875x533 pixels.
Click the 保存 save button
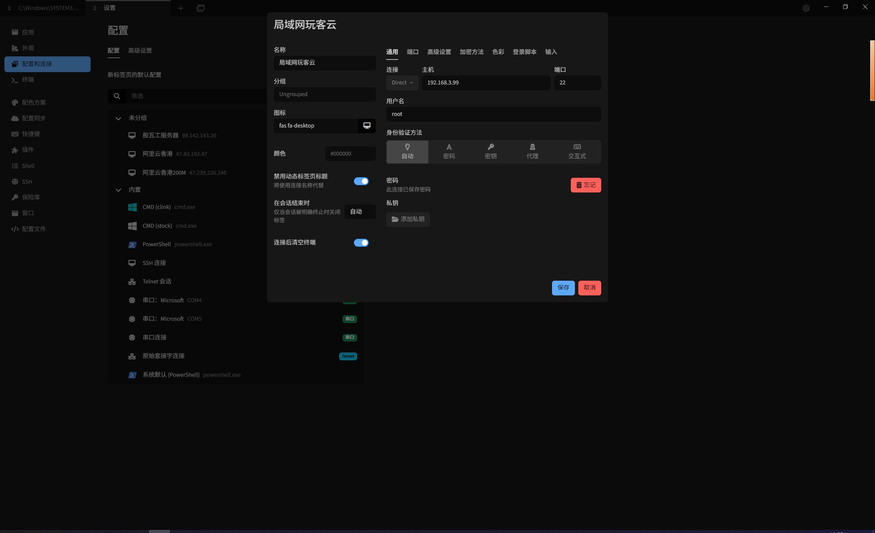click(x=563, y=288)
